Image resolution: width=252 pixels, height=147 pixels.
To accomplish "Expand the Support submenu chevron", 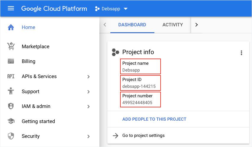I will point(88,92).
